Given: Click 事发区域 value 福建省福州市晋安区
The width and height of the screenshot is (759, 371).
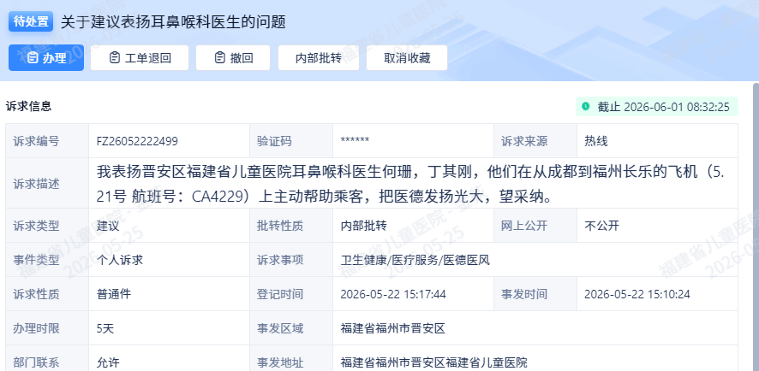Looking at the screenshot, I should tap(392, 328).
